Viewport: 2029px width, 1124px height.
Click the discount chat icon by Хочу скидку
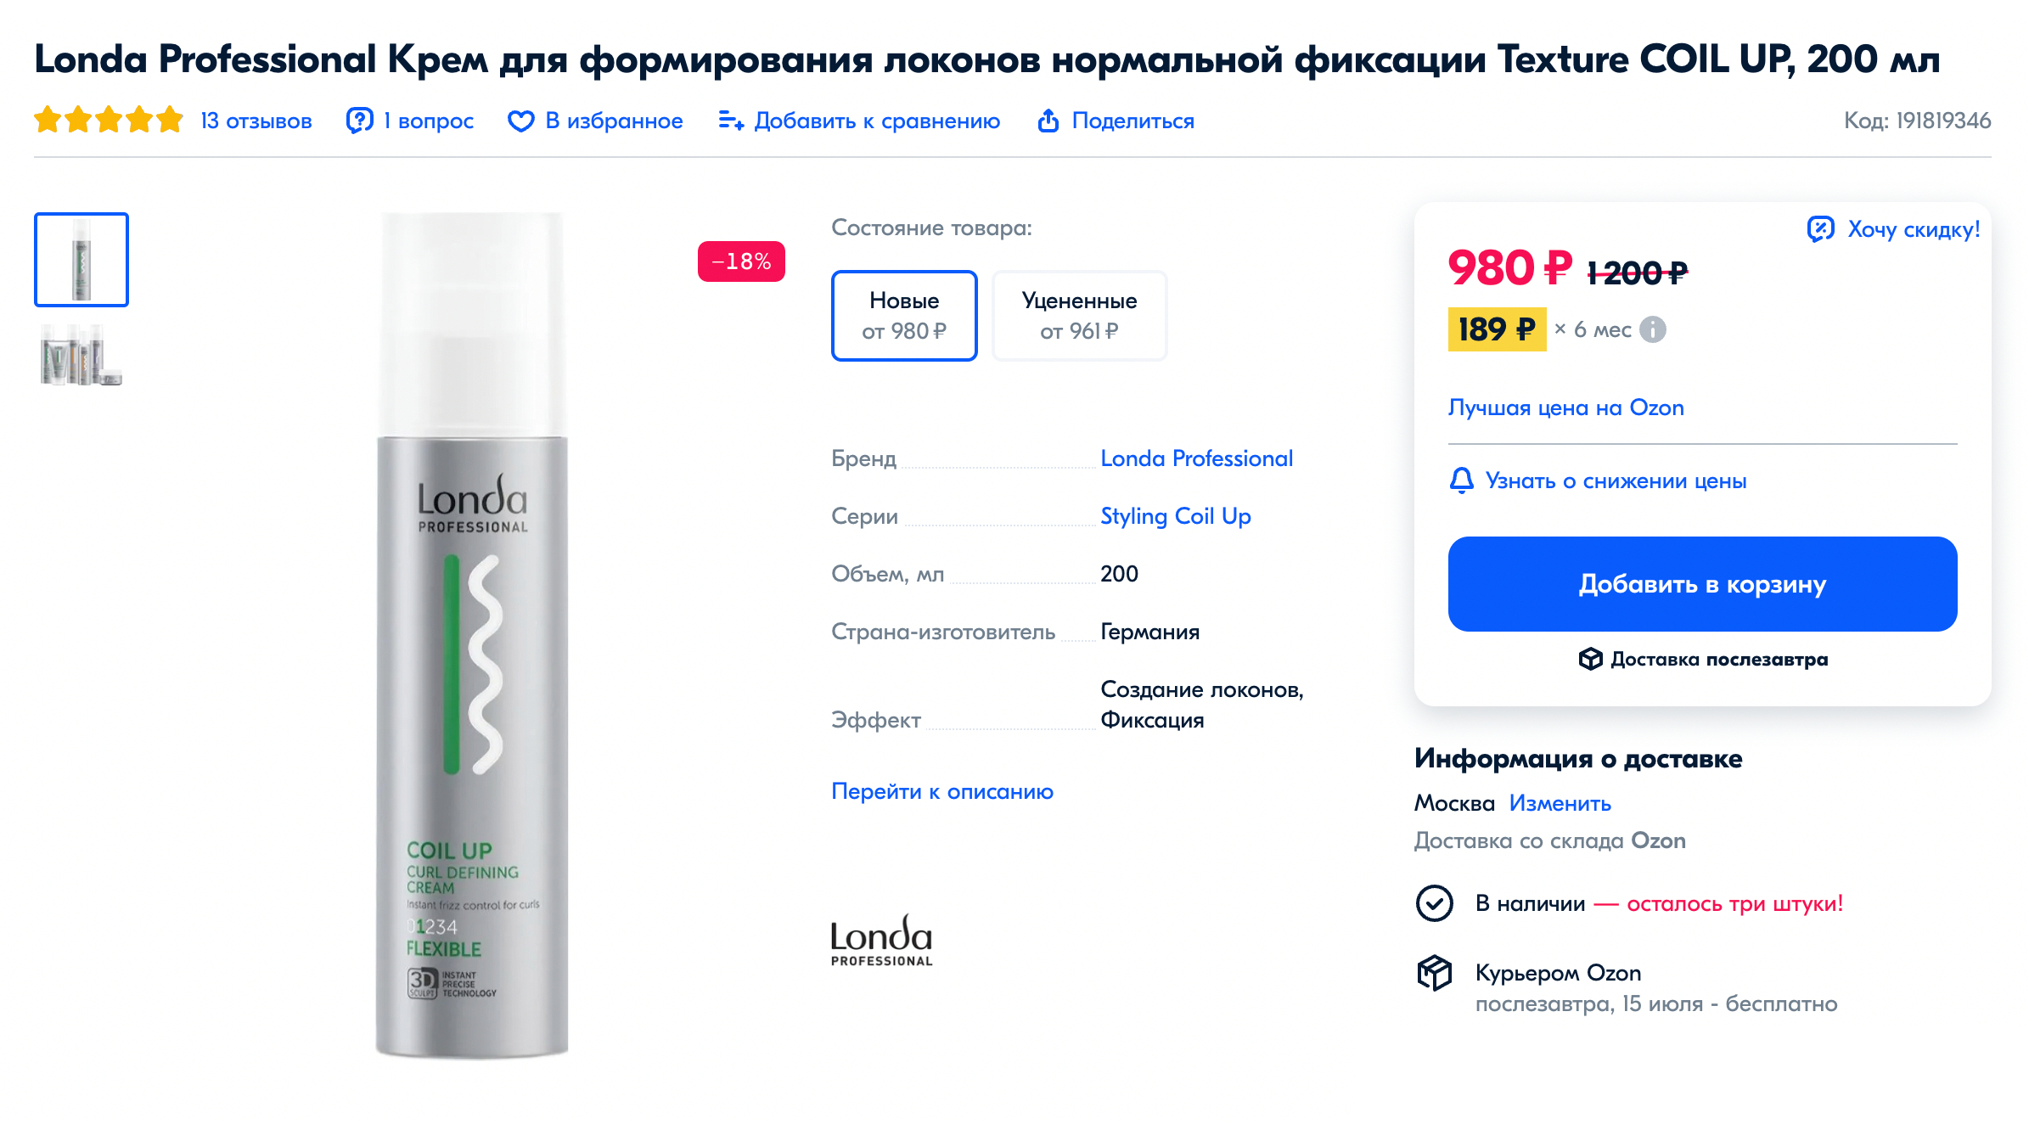1820,229
